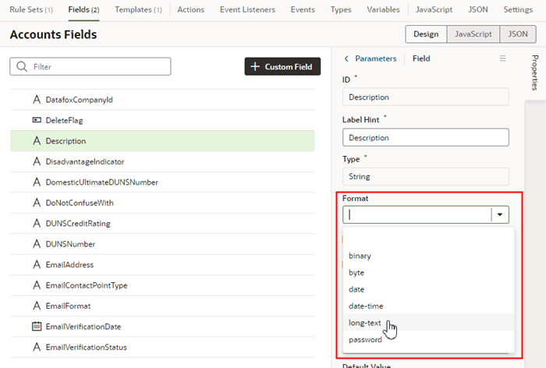Image resolution: width=546 pixels, height=368 pixels.
Task: Select the EmailFormat field
Action: point(162,306)
